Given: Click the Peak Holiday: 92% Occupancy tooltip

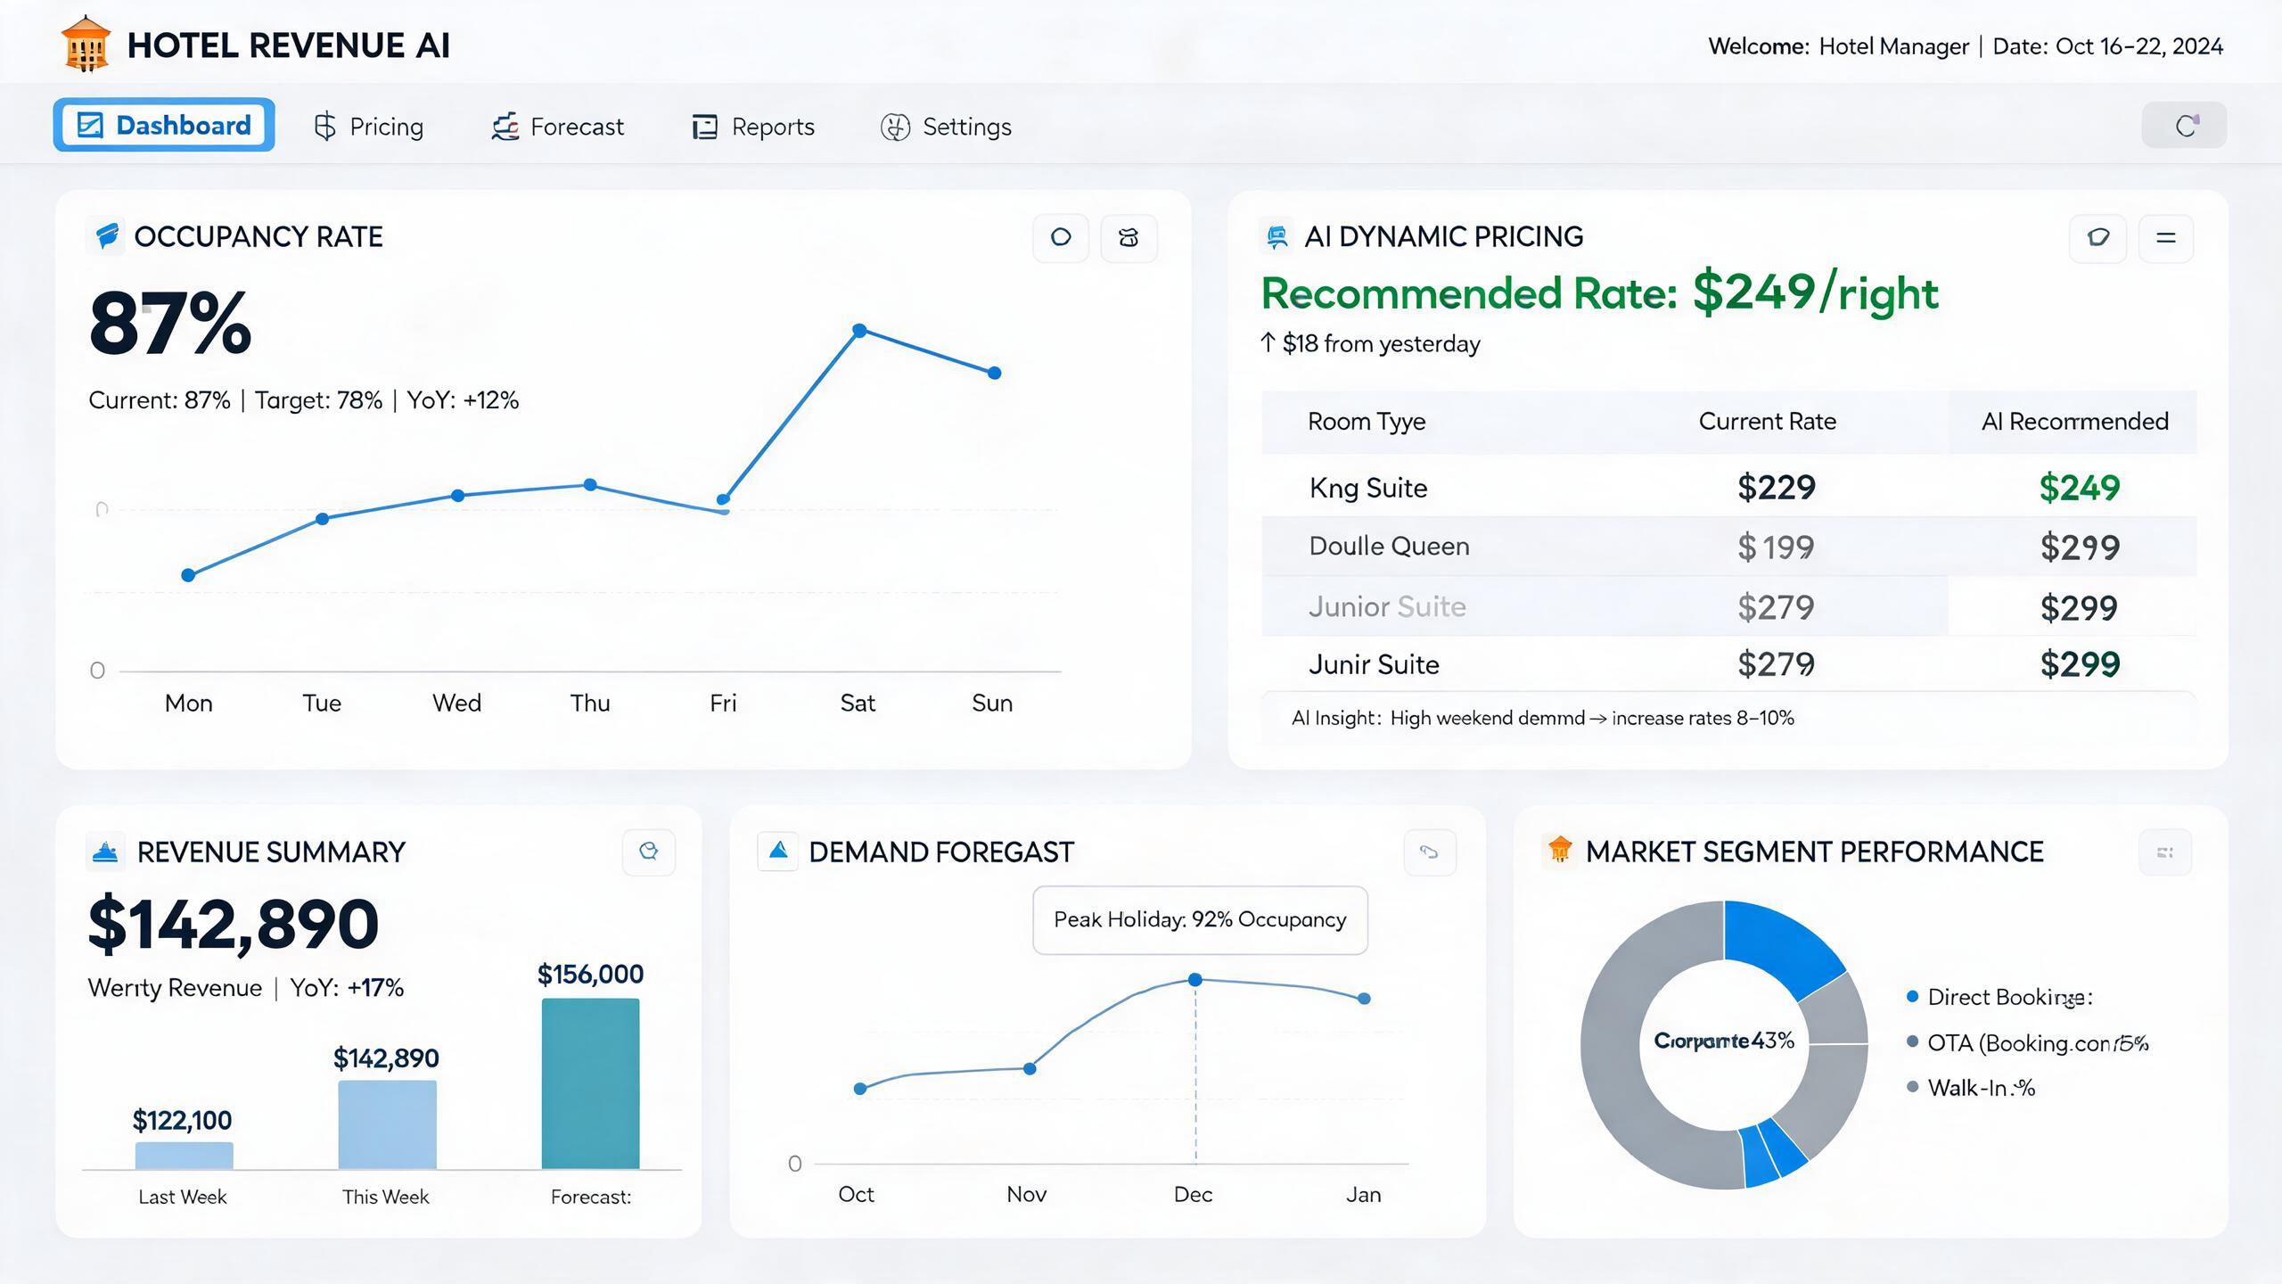Looking at the screenshot, I should click(1200, 920).
